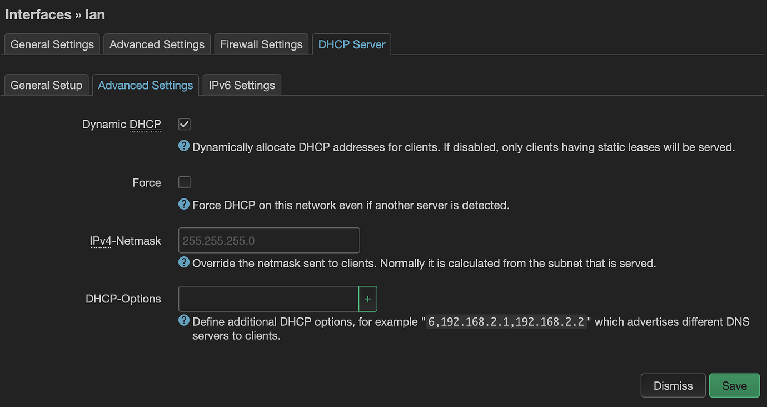Image resolution: width=767 pixels, height=407 pixels.
Task: Switch to the General Settings tab
Action: click(x=51, y=44)
